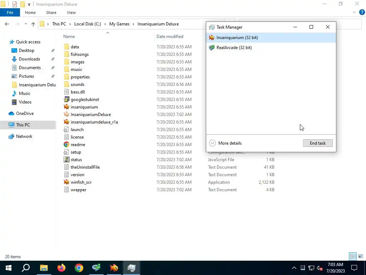This screenshot has width=366, height=275.
Task: Expand breadcrumb arrow after My Games
Action: point(134,24)
